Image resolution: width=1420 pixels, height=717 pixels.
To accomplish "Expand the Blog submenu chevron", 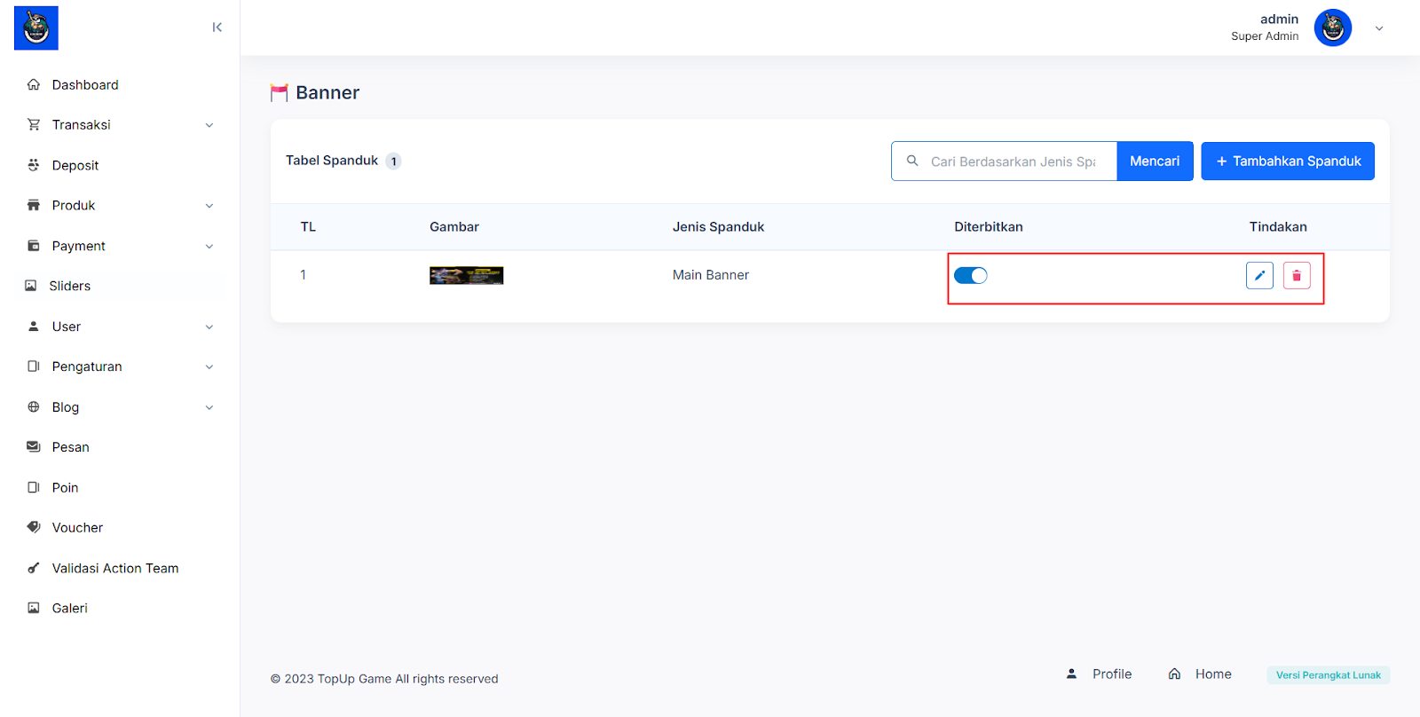I will (x=209, y=408).
